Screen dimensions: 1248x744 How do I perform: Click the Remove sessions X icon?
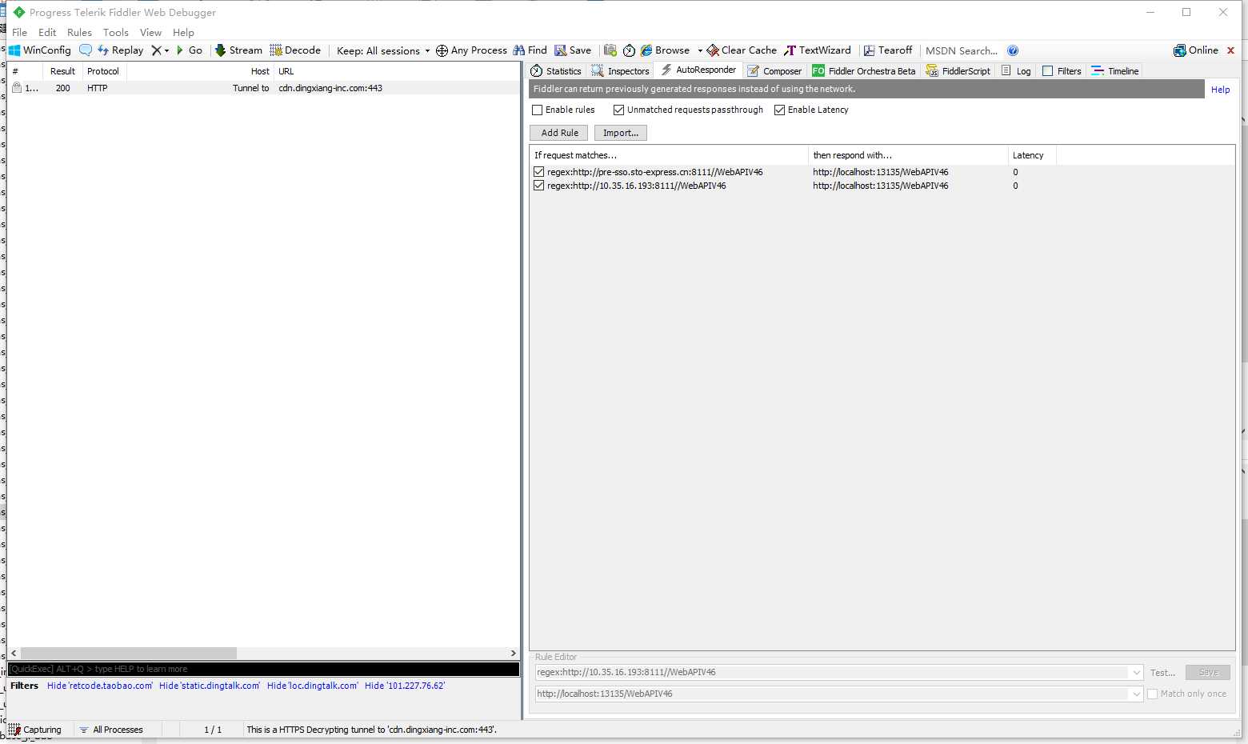point(156,50)
